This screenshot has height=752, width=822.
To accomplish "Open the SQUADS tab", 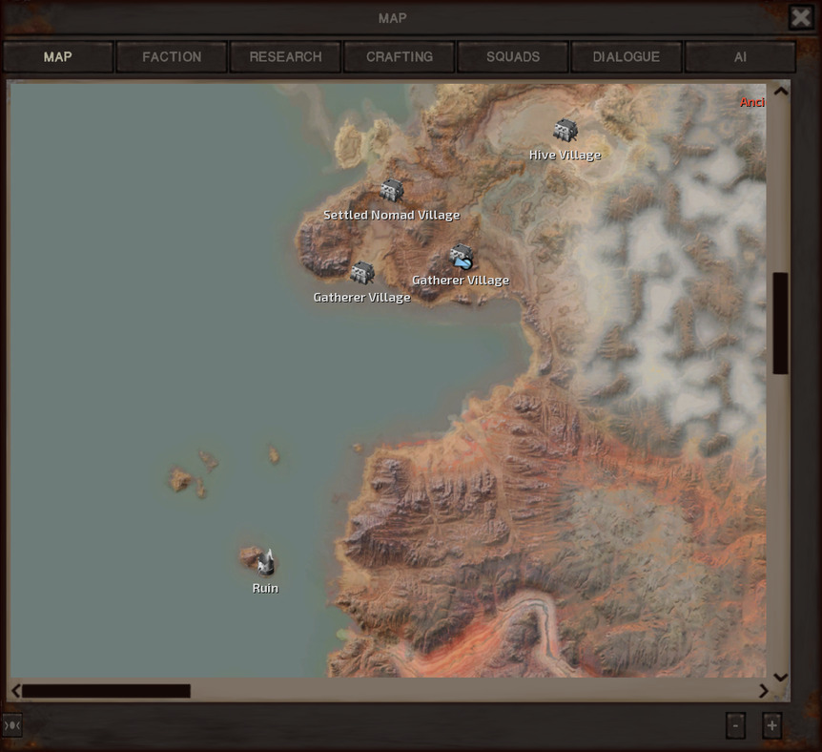I will tap(513, 56).
